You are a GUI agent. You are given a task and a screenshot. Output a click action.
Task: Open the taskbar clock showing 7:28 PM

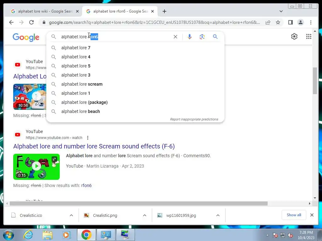(x=306, y=235)
